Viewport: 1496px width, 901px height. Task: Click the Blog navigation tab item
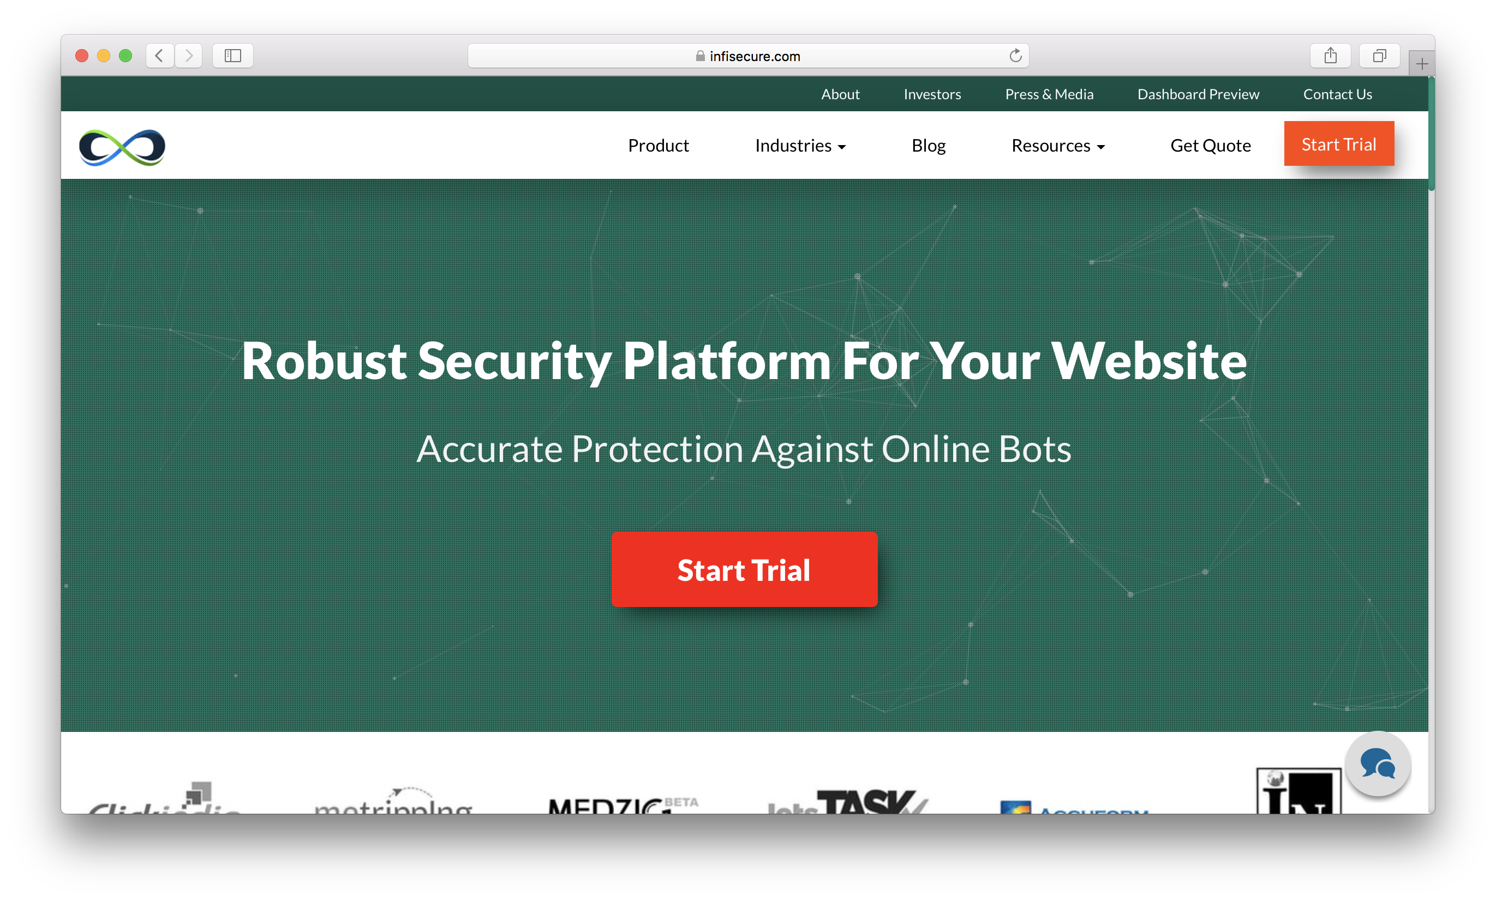(930, 145)
